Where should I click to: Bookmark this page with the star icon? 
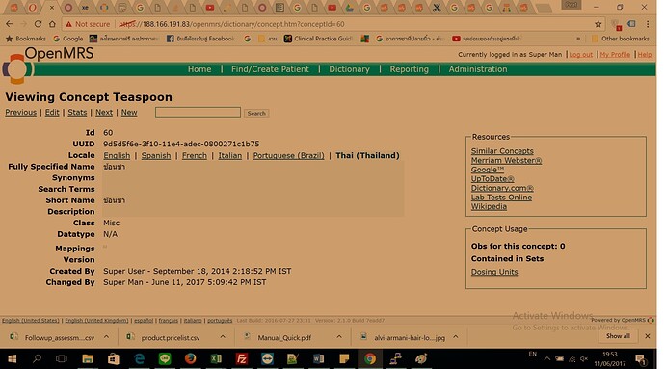598,24
